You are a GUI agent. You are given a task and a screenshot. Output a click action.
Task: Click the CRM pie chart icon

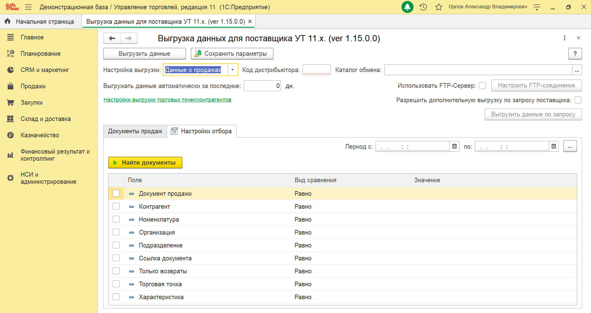pyautogui.click(x=10, y=70)
